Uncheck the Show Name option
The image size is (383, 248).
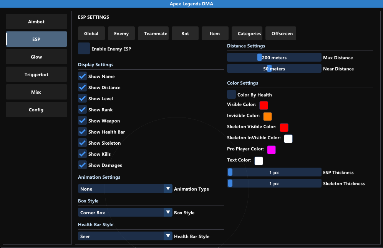click(82, 77)
